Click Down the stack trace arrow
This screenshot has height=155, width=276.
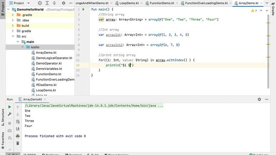point(18,115)
